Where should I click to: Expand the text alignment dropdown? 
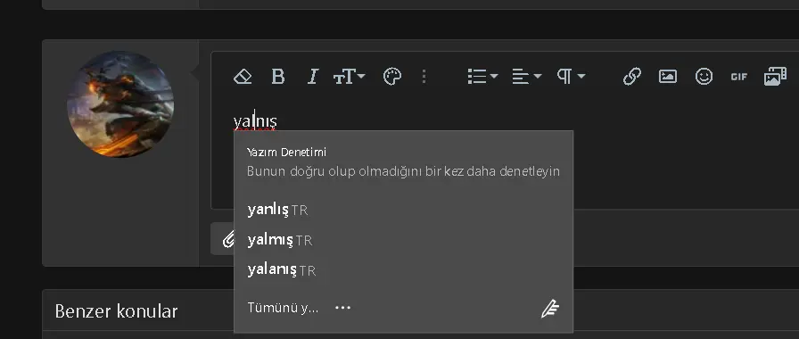coord(527,77)
